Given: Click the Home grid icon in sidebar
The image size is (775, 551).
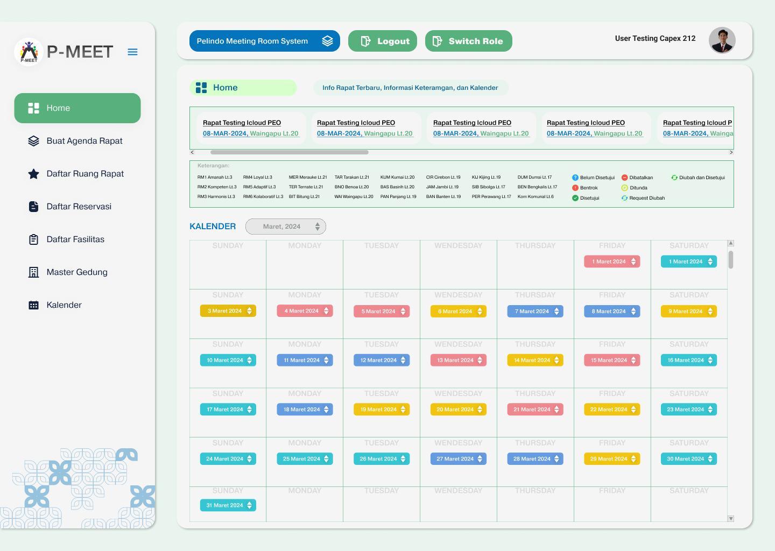Looking at the screenshot, I should coord(33,108).
